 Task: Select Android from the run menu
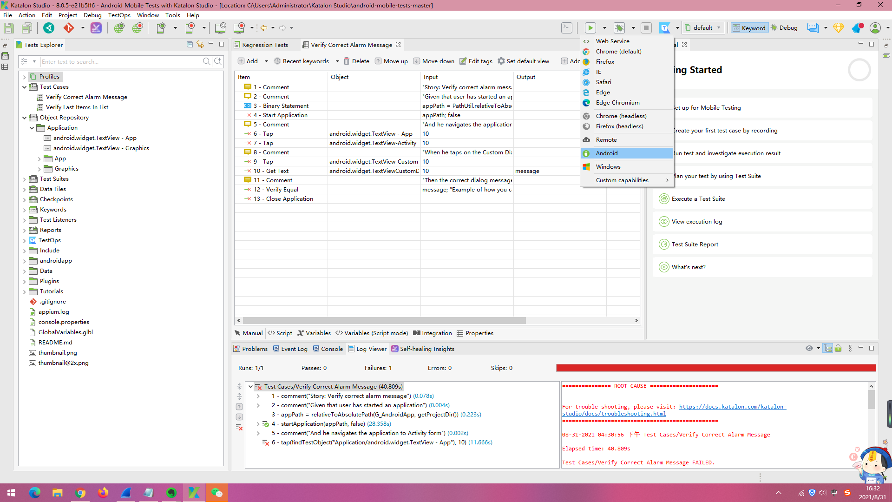click(x=607, y=153)
